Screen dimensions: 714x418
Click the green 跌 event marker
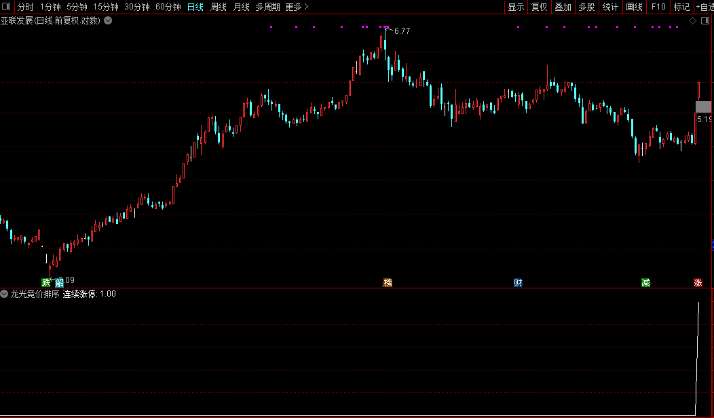(46, 282)
